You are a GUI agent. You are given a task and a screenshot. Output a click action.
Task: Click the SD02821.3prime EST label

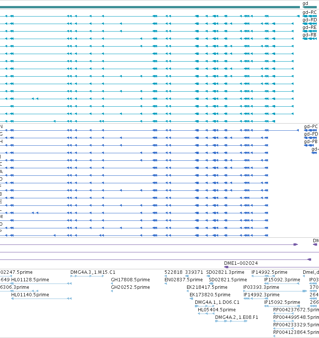[225, 272]
